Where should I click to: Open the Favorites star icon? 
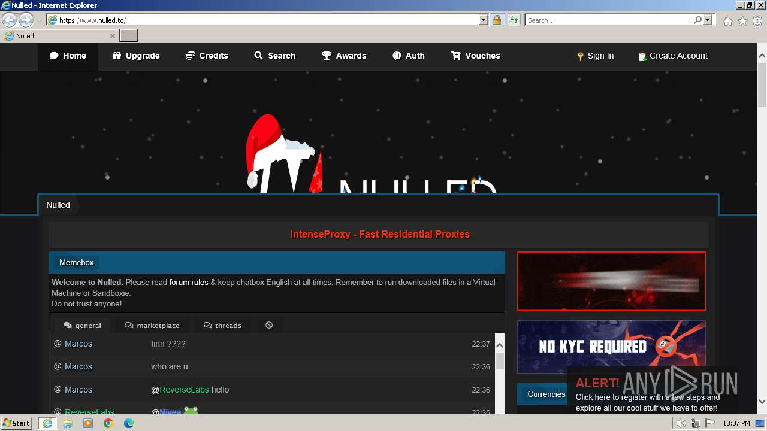[x=742, y=21]
